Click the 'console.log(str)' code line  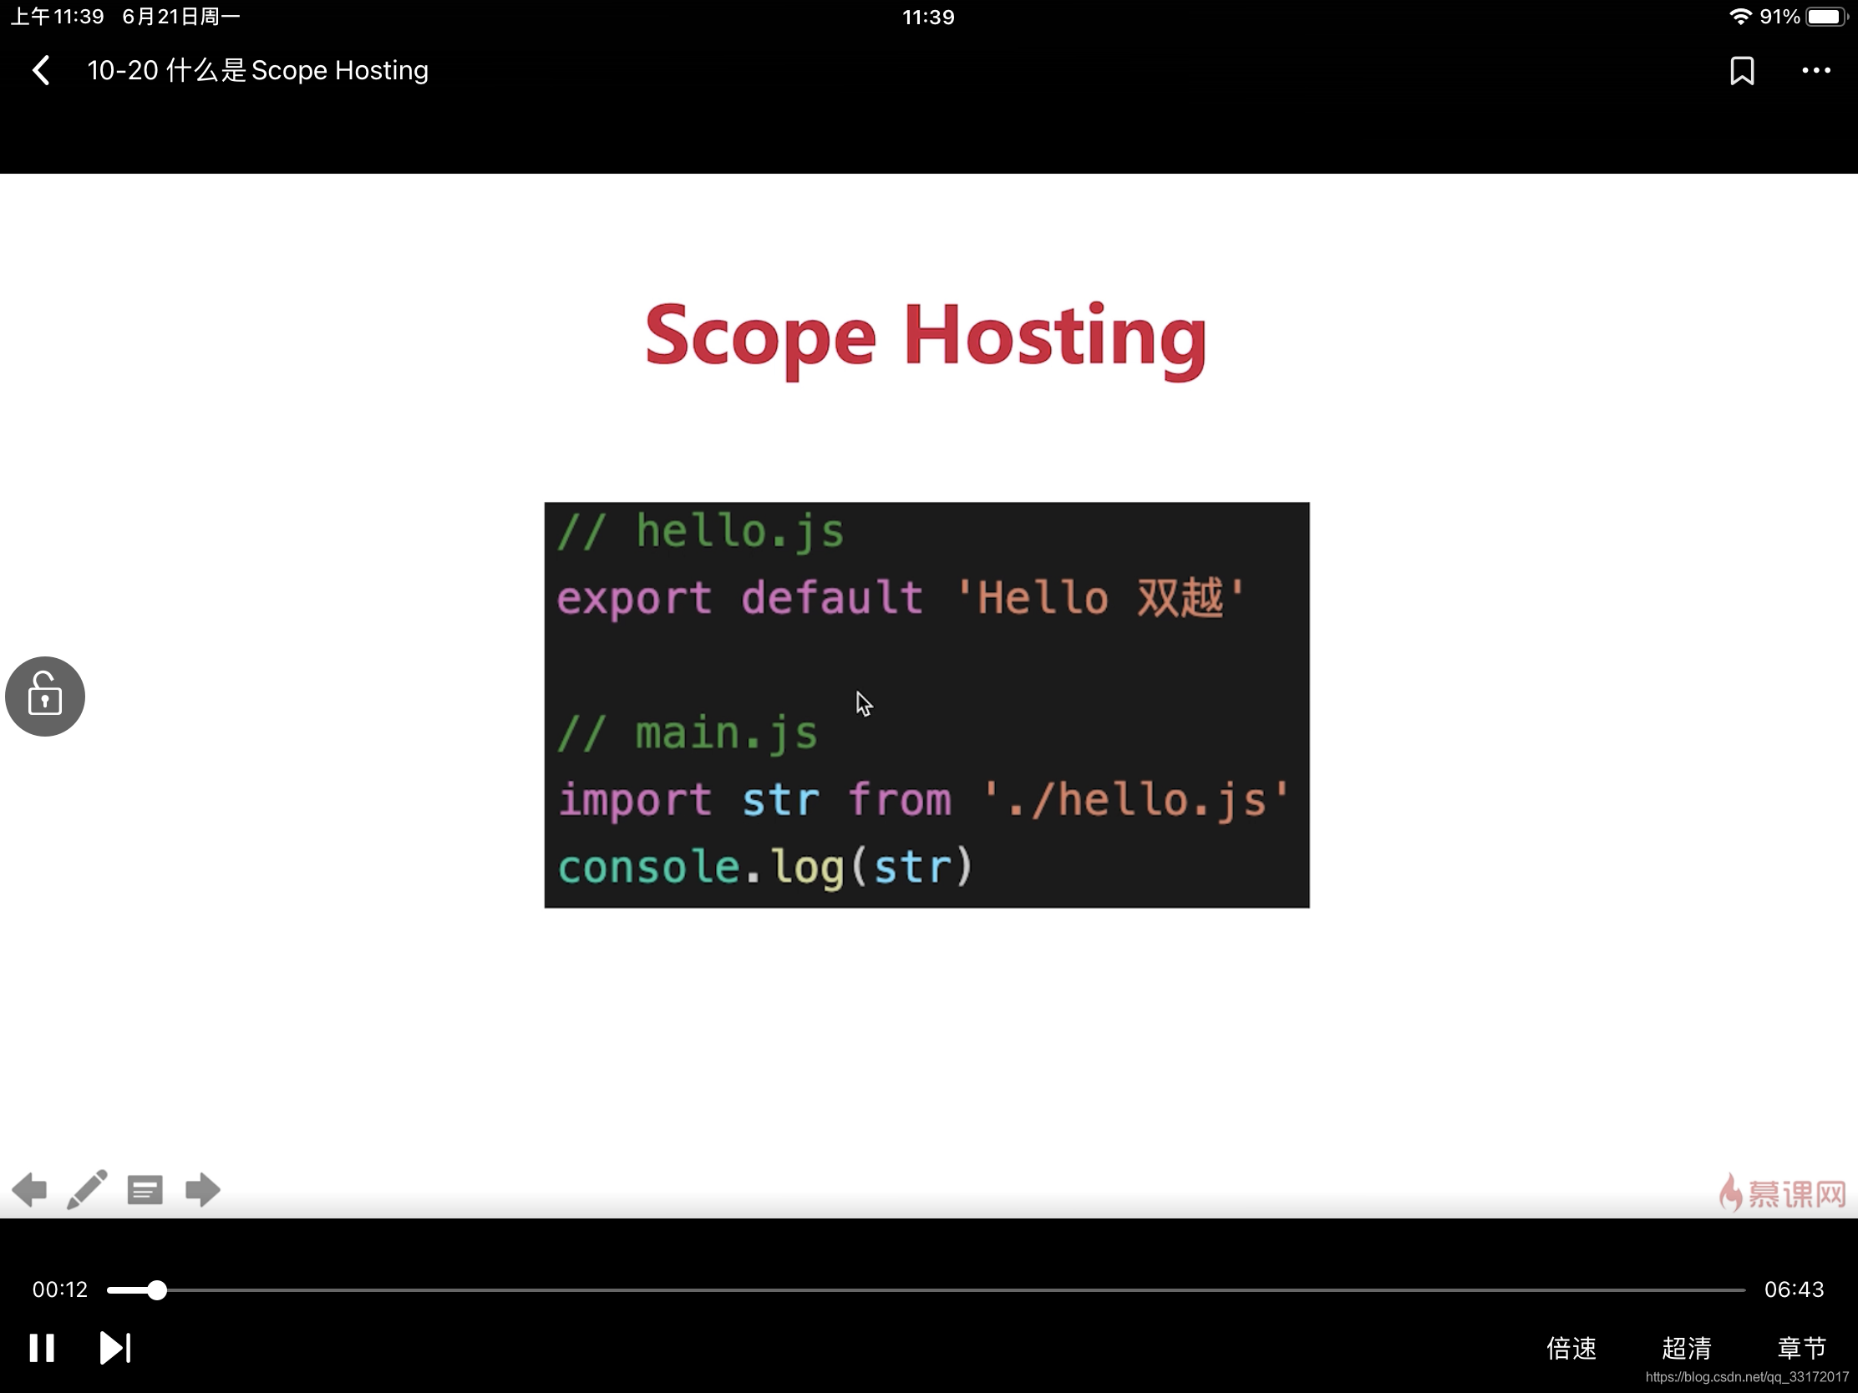pos(765,867)
